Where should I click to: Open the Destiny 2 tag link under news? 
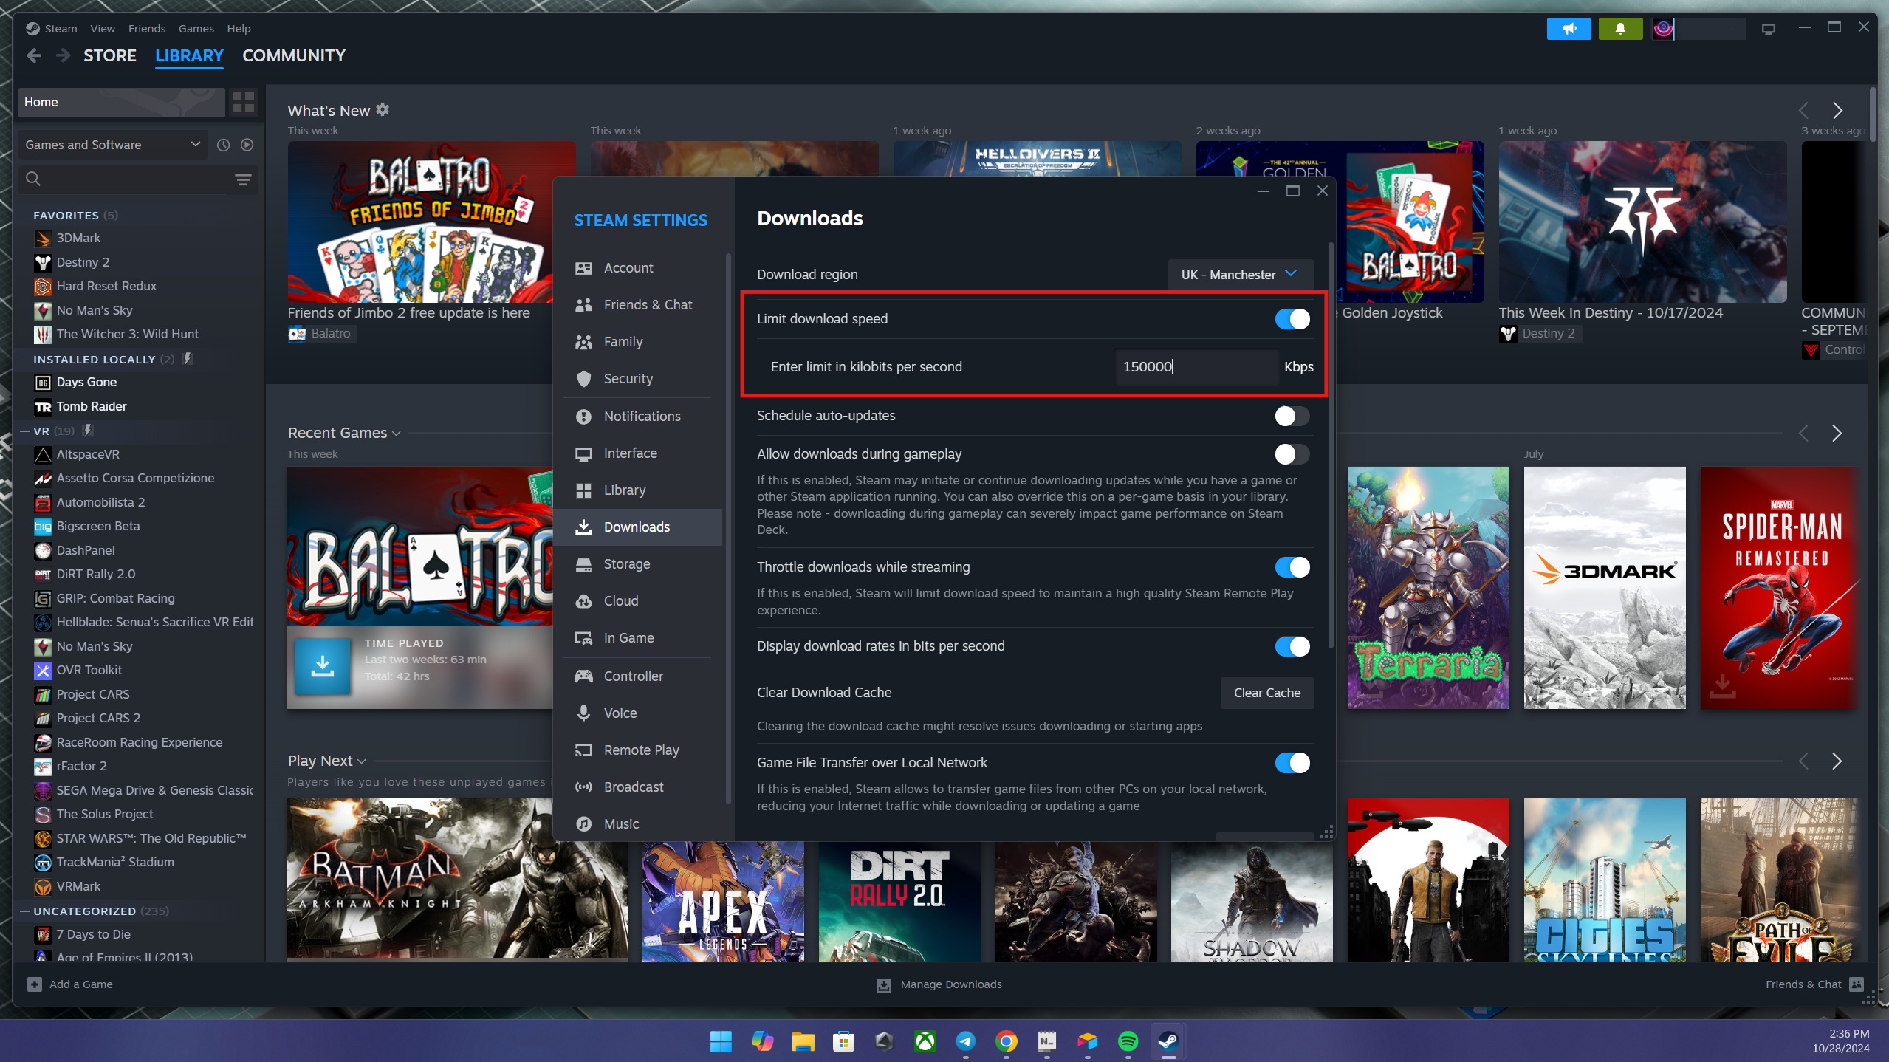click(1539, 334)
